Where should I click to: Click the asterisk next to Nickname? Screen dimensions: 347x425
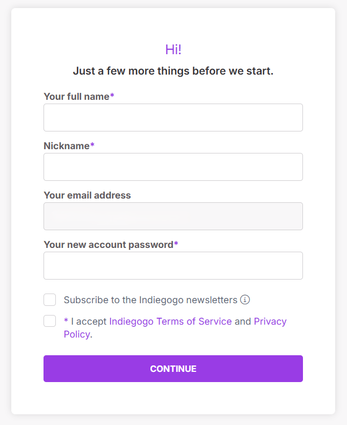[x=92, y=145]
